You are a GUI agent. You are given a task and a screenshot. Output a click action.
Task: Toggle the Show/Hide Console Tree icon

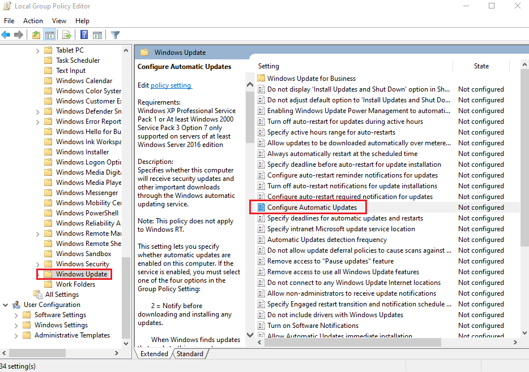point(49,35)
